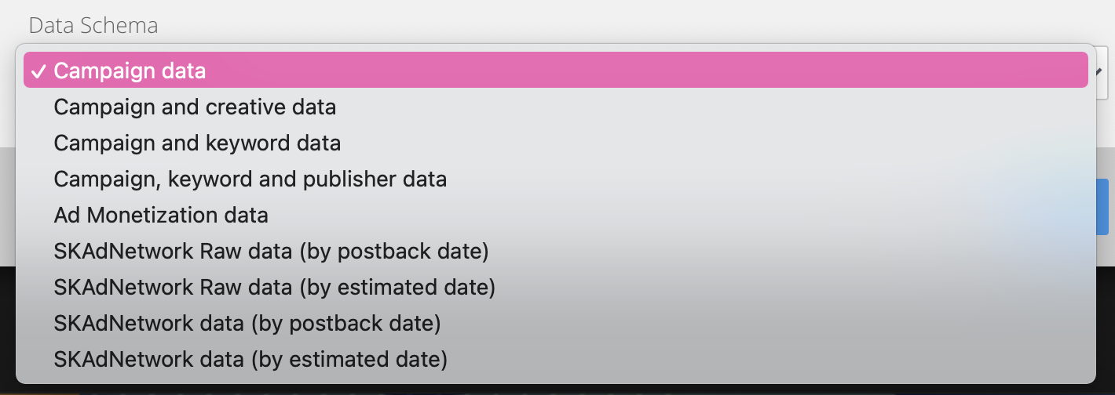
Task: Select the Campaign data option
Action: tap(130, 71)
